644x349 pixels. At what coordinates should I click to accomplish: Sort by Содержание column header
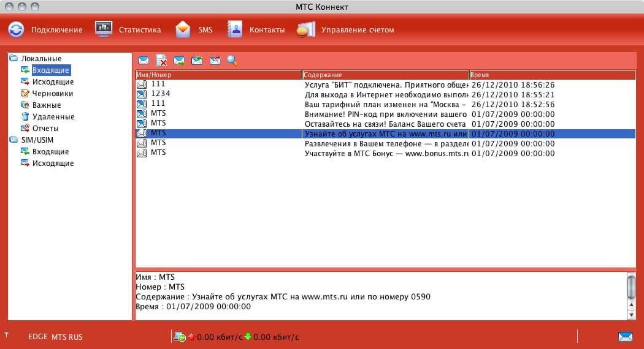click(x=385, y=75)
